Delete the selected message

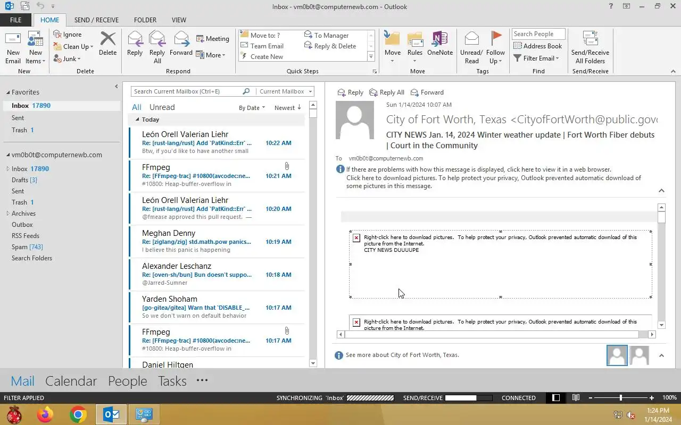pyautogui.click(x=107, y=44)
